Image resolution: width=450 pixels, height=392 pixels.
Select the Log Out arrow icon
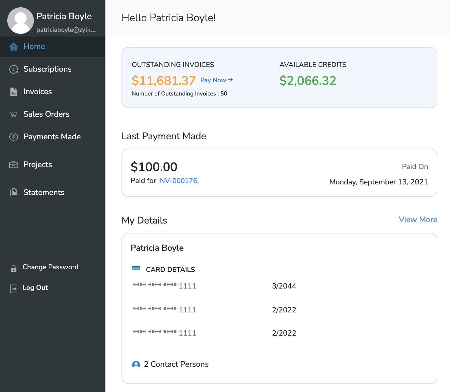pos(14,289)
